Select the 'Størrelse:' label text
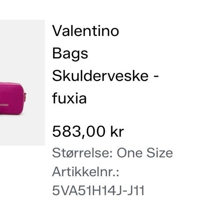This screenshot has height=199, width=199. click(83, 153)
